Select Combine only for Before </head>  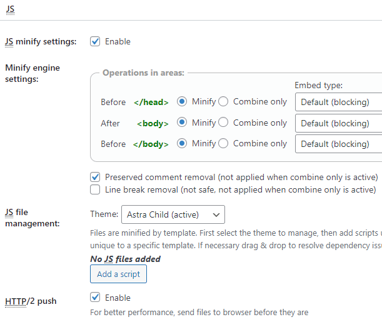point(223,101)
